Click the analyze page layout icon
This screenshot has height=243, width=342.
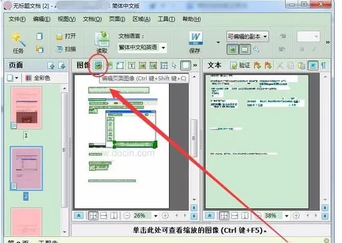(x=120, y=65)
